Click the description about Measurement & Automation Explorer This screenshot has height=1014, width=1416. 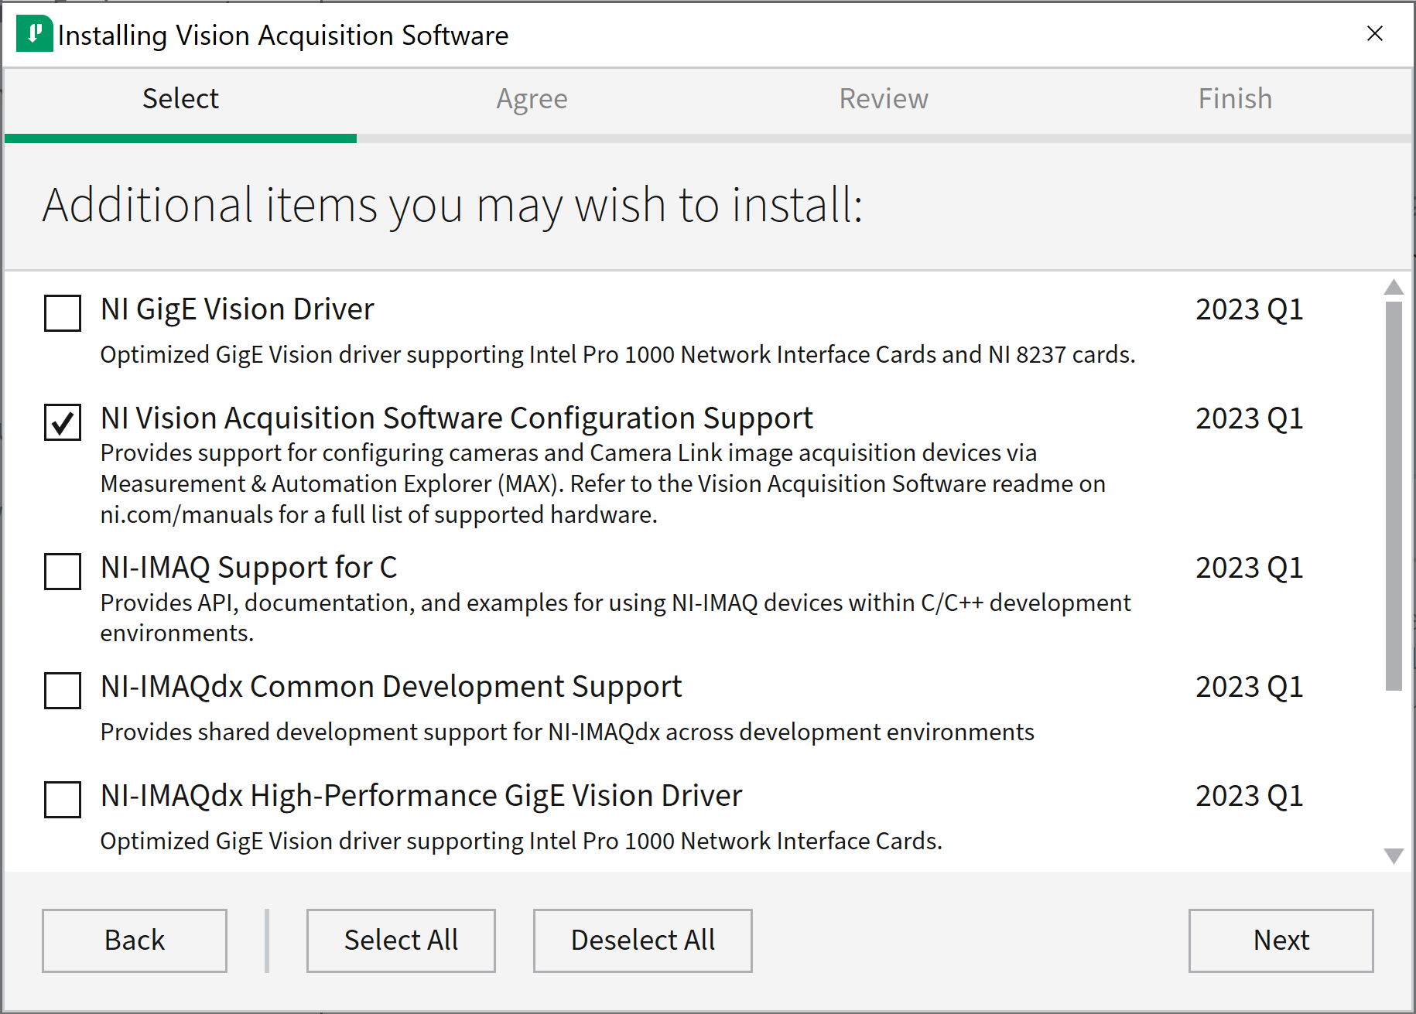click(603, 483)
